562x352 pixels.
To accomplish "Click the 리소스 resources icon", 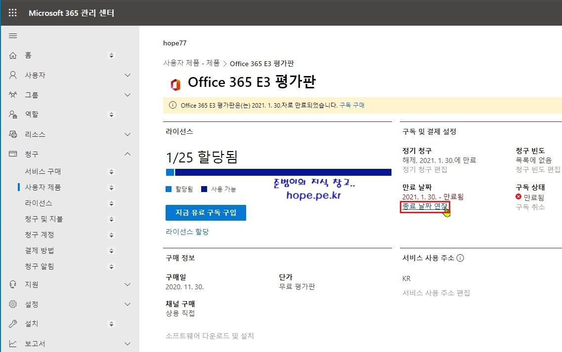I will click(13, 134).
